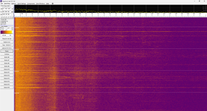Click the Spectrum Lab title bar icon
207x111 pixels.
(1, 1)
